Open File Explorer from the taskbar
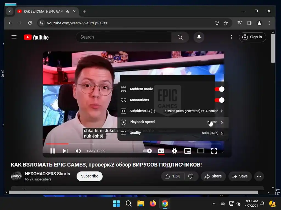281x210 pixels. [x=141, y=203]
